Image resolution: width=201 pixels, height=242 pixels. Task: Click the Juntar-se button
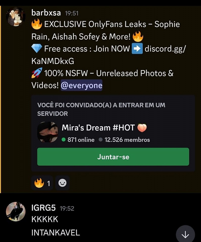pyautogui.click(x=113, y=157)
